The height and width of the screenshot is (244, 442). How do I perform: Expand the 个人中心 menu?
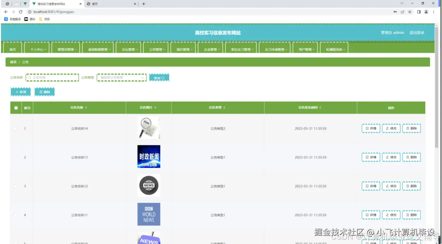37,47
